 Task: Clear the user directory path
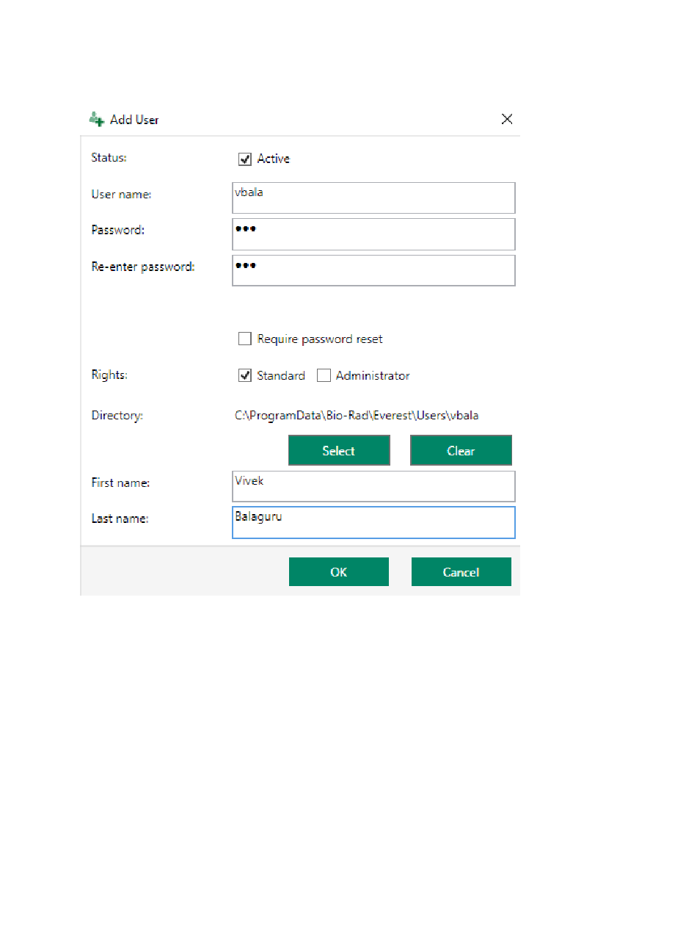click(461, 451)
